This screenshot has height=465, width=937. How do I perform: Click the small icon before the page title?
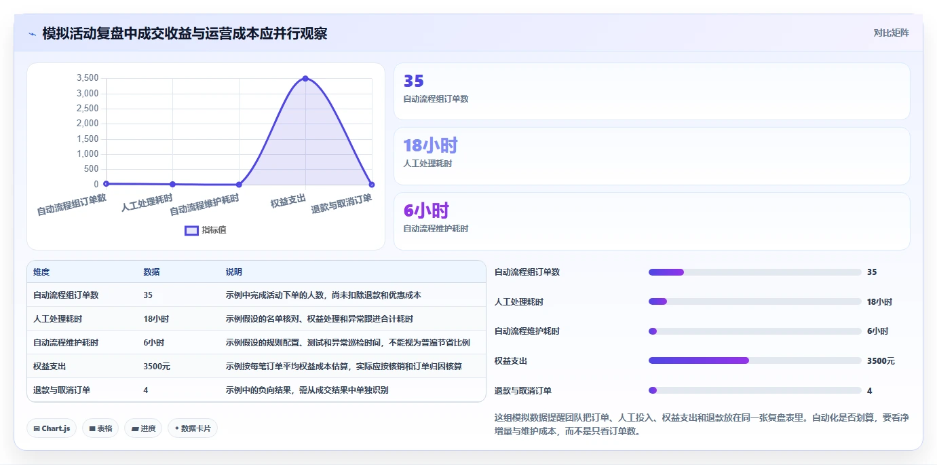point(32,33)
